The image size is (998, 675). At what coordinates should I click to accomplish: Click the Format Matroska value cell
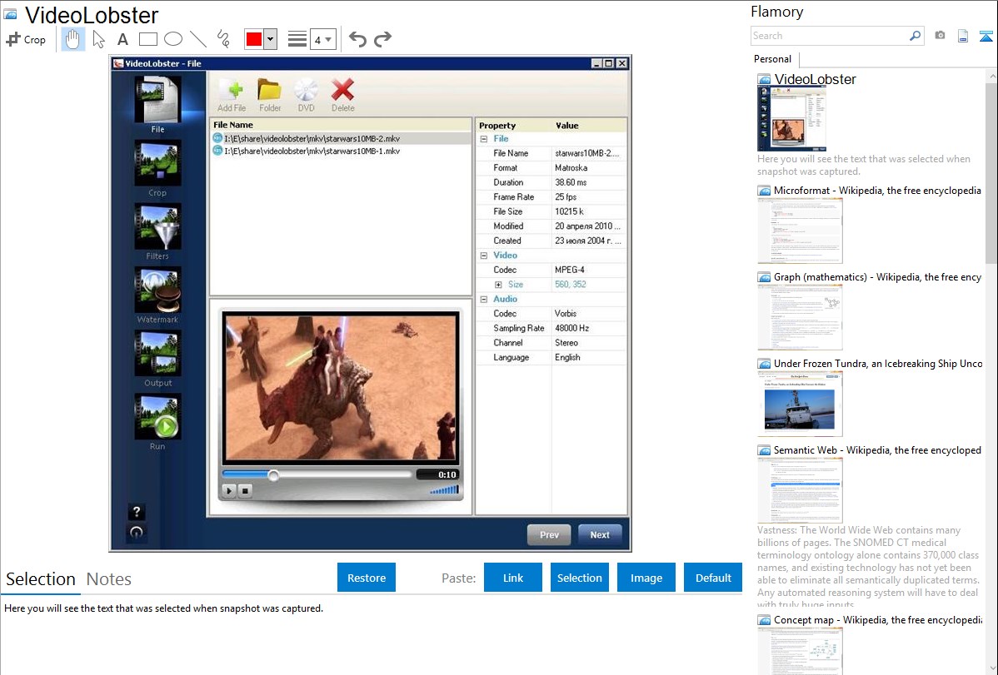point(589,168)
